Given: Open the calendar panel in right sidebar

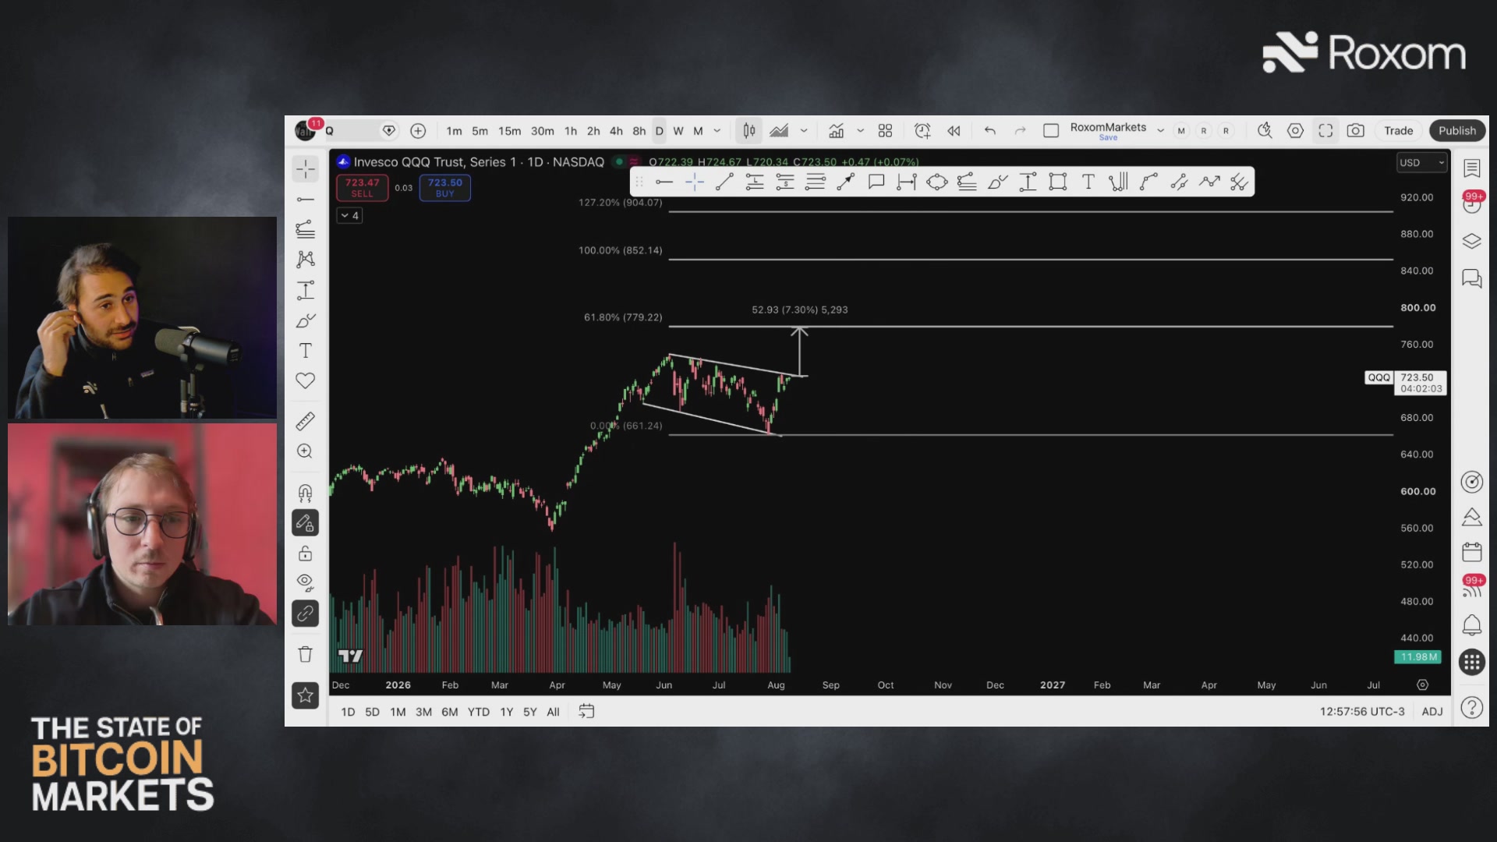Looking at the screenshot, I should [1471, 553].
